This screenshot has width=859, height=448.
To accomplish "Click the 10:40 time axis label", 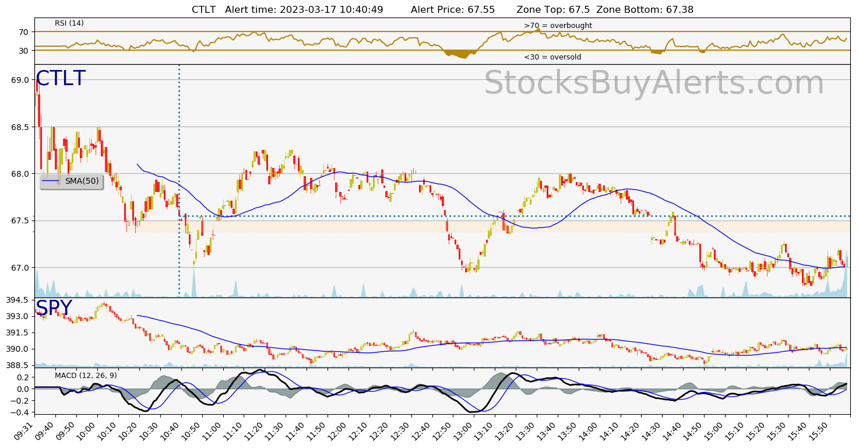I will (x=172, y=430).
